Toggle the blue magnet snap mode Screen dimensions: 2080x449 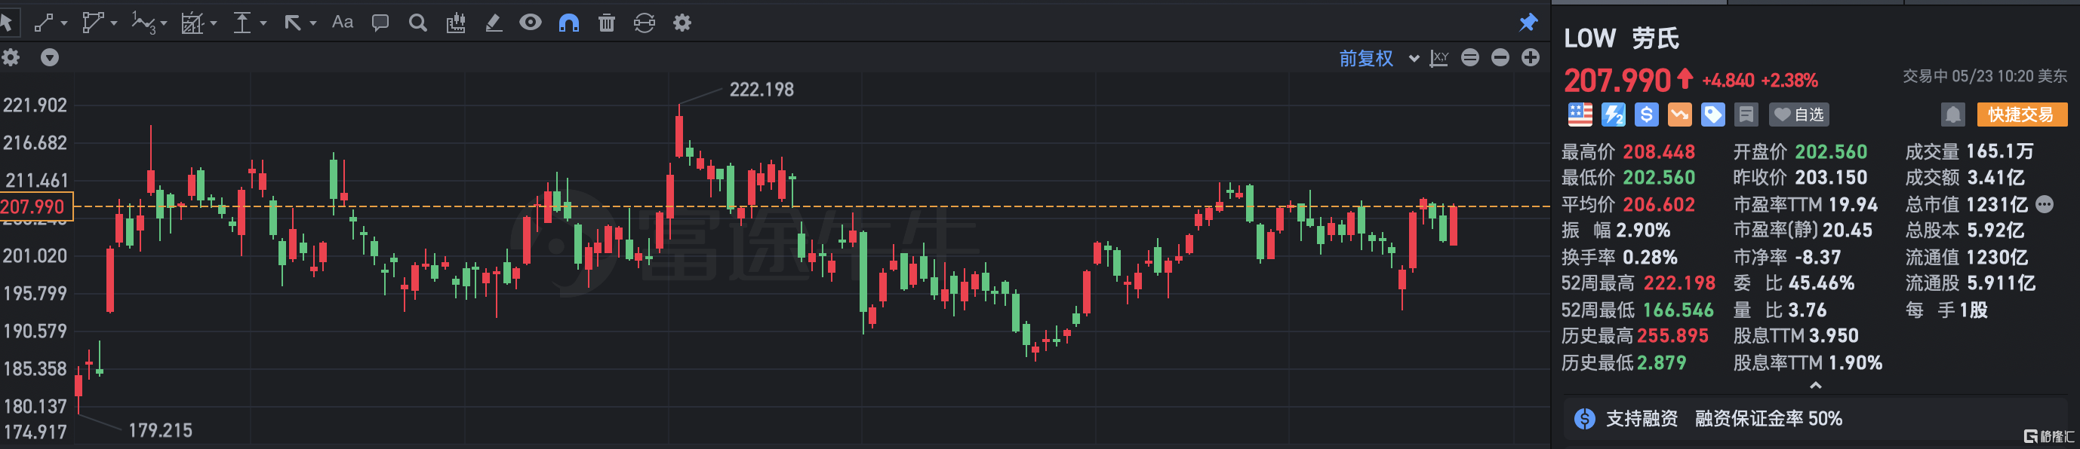(568, 23)
